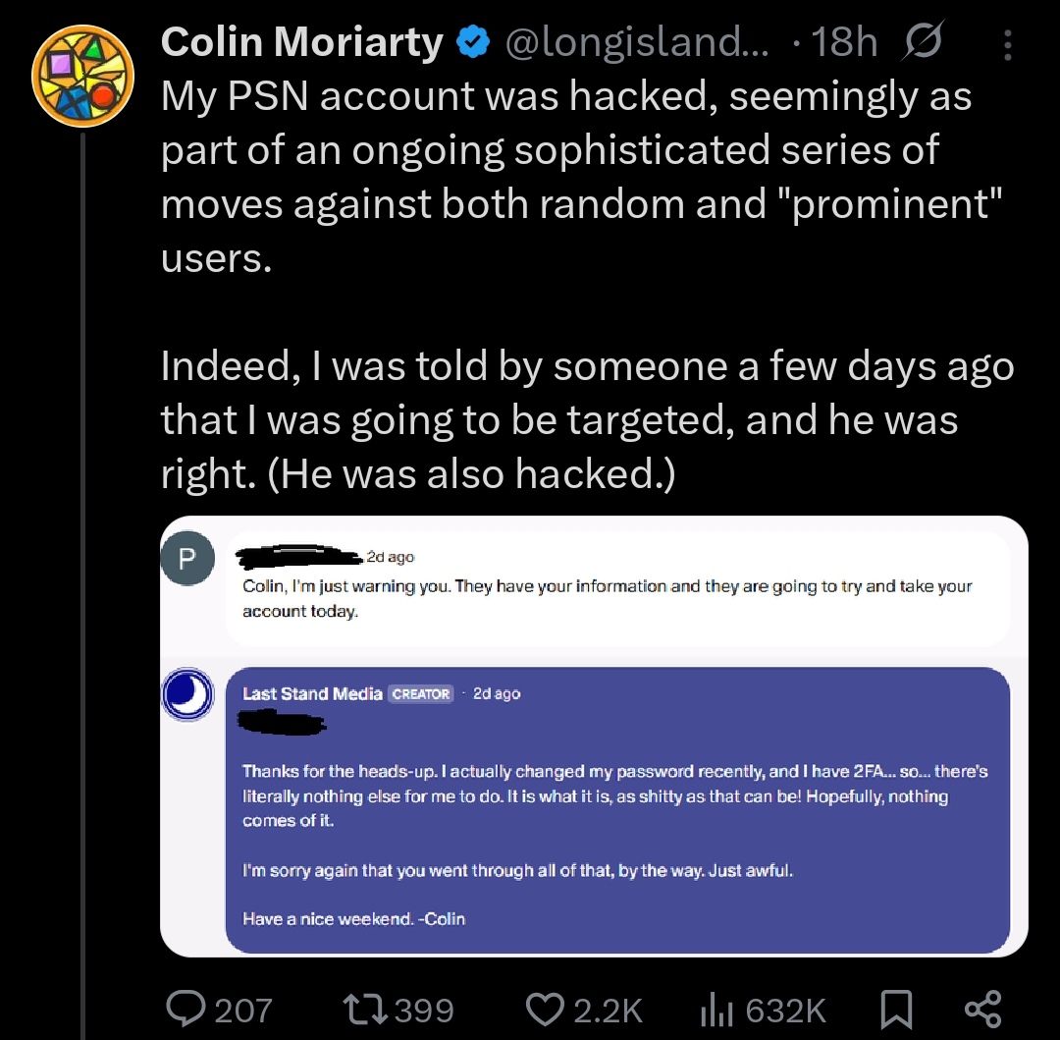The height and width of the screenshot is (1040, 1060).
Task: Reply using the comment bubble icon
Action: point(185,1009)
